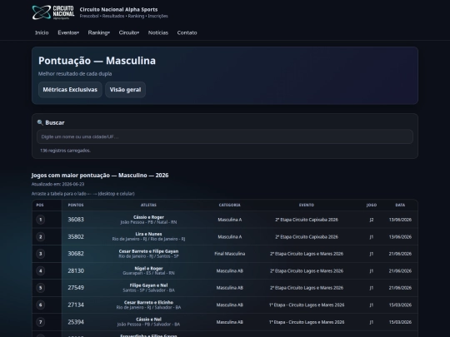Open the Circuito dropdown menu
This screenshot has height=337, width=450.
[x=129, y=32]
